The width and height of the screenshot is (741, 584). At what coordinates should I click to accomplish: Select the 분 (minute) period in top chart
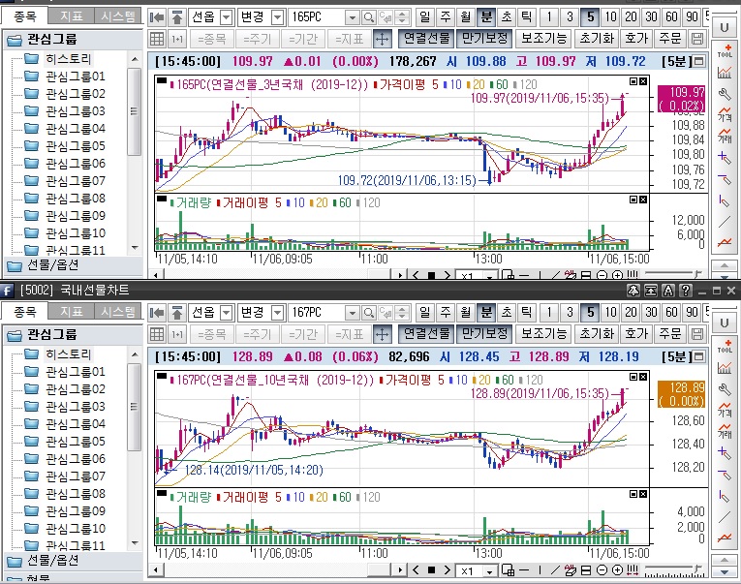coord(485,17)
